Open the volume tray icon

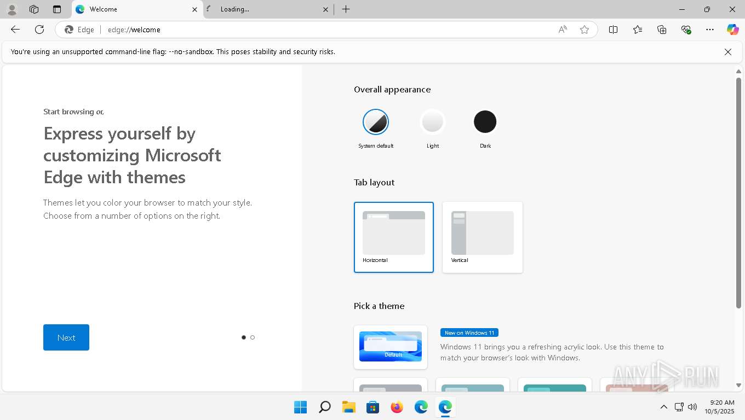click(x=692, y=407)
